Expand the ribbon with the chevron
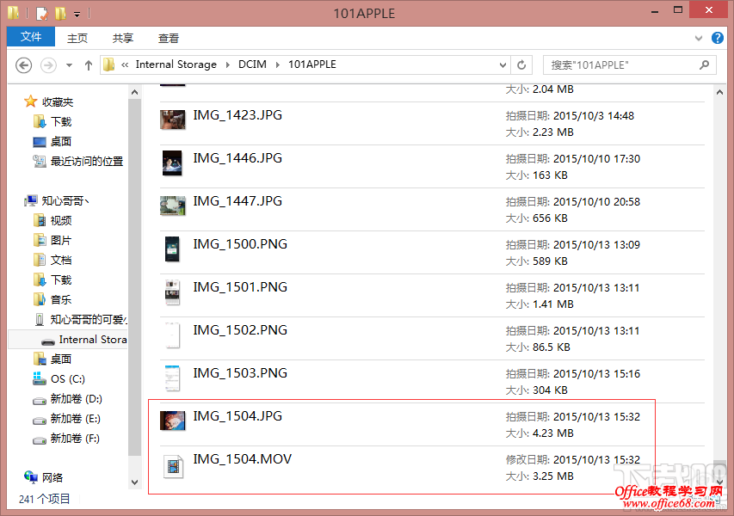Screen dimensions: 734x516 click(x=699, y=38)
